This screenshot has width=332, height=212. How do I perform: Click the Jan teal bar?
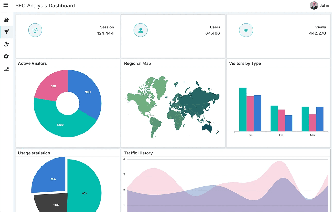click(243, 110)
